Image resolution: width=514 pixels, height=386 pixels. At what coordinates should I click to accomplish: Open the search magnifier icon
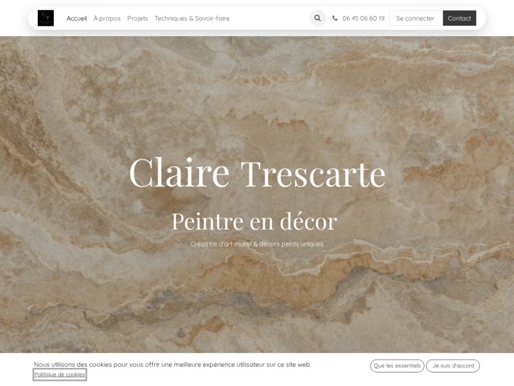(x=317, y=18)
